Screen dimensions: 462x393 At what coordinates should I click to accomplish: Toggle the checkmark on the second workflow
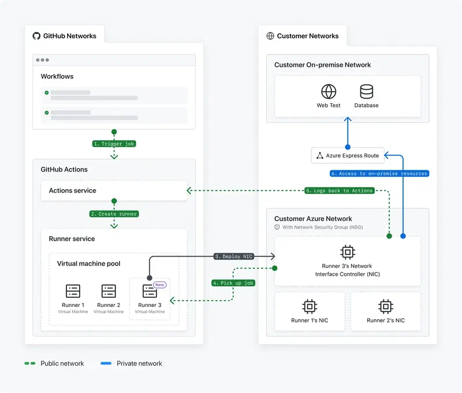pos(47,111)
